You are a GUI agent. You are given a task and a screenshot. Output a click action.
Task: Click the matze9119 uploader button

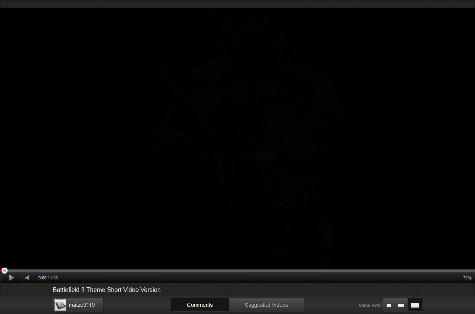tap(78, 305)
